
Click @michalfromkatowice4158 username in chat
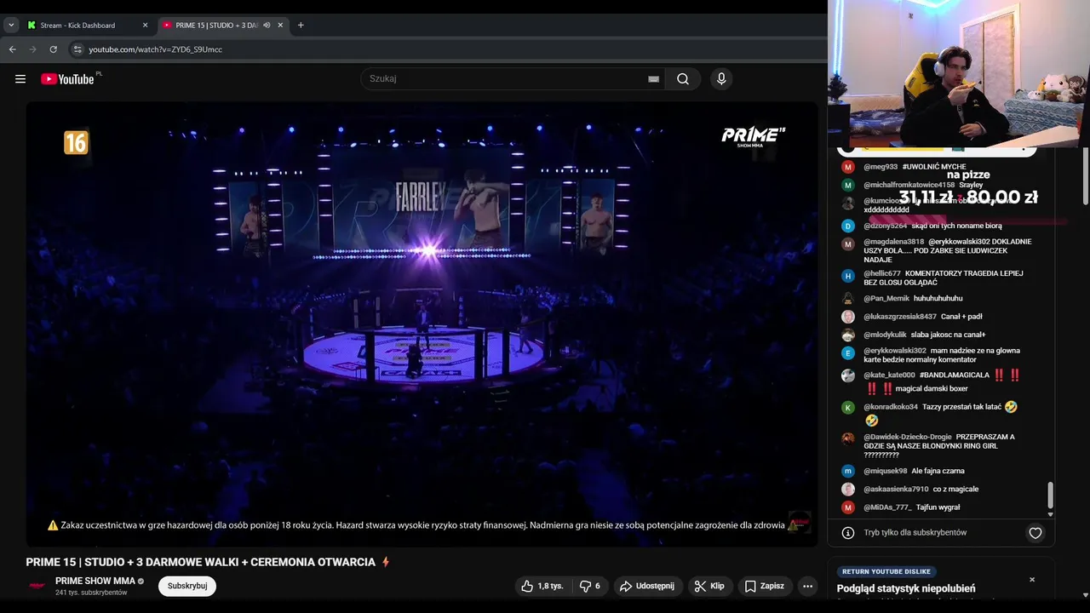909,185
